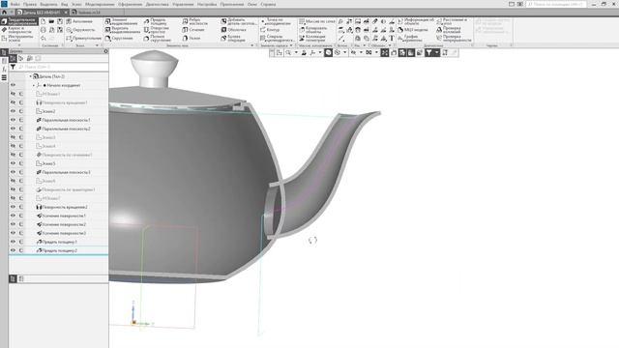Open dropdown arrow beside the filter funnel
619x348 pixels.
click(436, 52)
